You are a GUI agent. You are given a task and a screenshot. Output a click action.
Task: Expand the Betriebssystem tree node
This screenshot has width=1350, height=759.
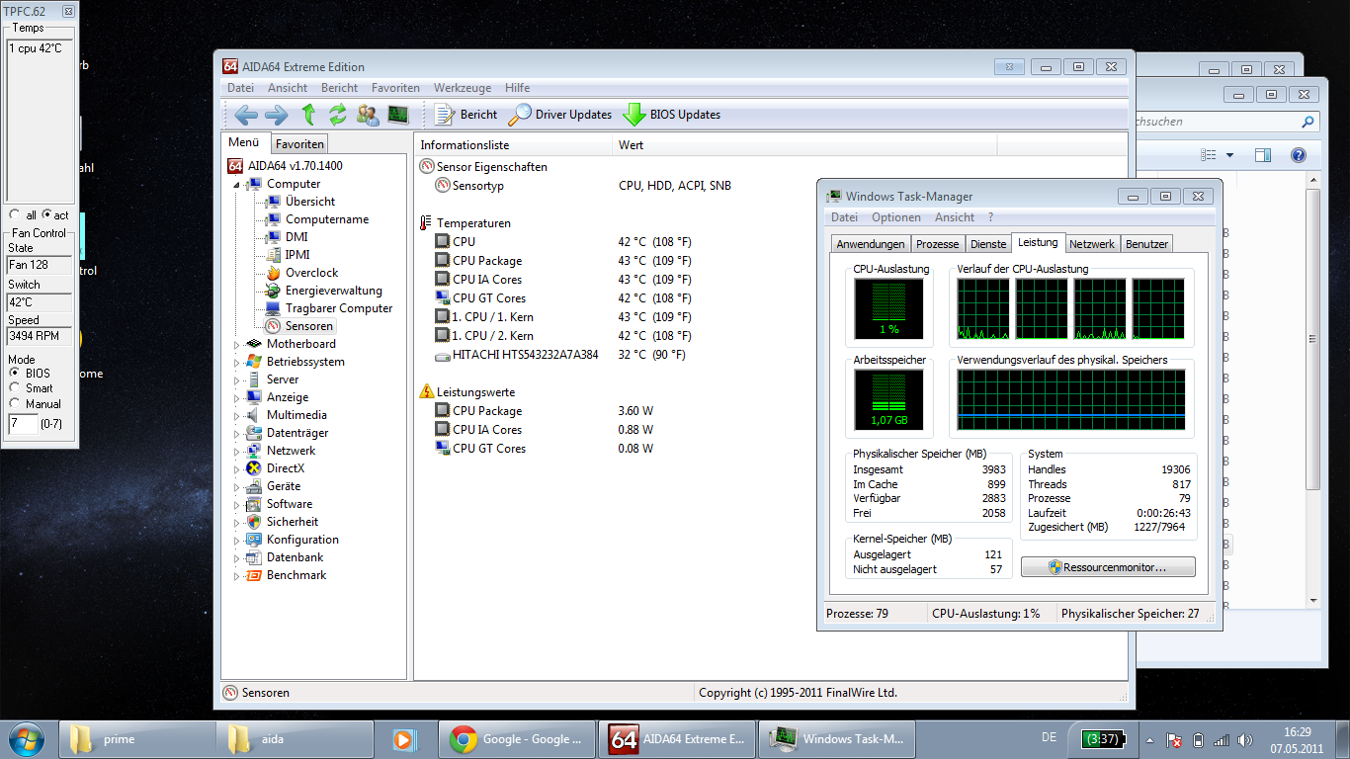237,362
